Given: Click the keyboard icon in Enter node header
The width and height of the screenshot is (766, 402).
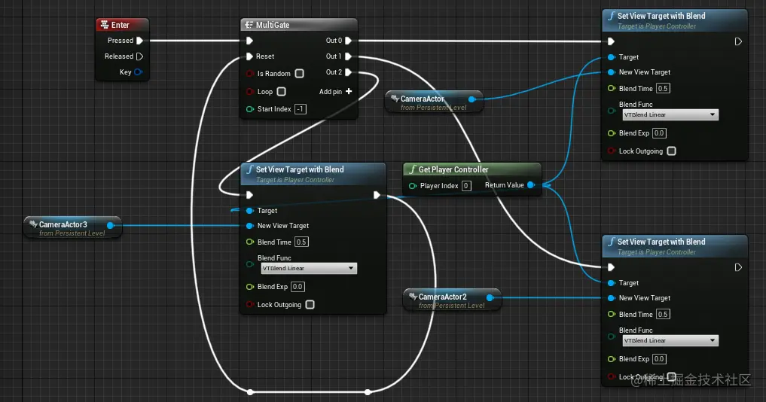Looking at the screenshot, I should click(x=105, y=24).
